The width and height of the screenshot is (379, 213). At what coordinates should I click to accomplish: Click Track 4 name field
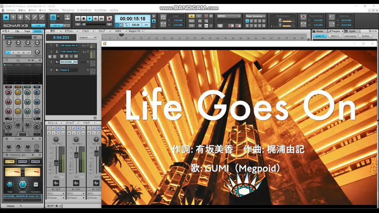69,70
